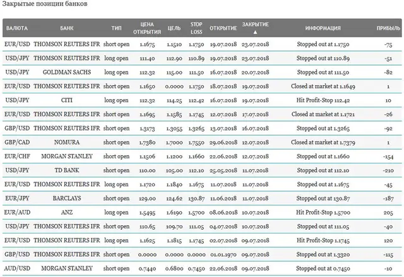Sort by ТИП column header
This screenshot has width=404, height=277.
(x=116, y=28)
